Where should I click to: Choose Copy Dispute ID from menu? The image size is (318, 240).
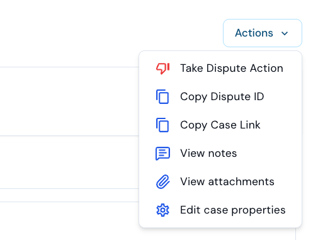pos(220,96)
